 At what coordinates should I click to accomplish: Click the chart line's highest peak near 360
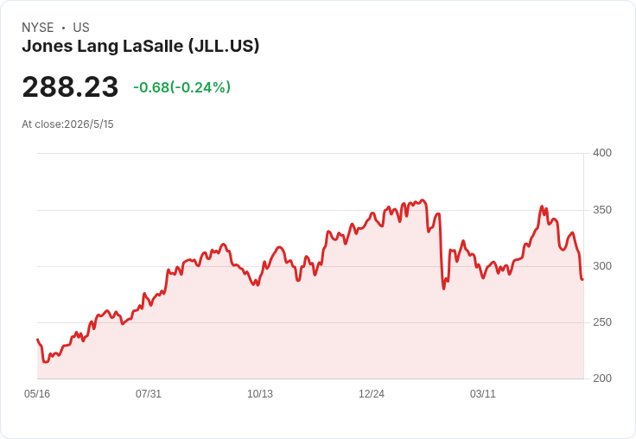click(423, 200)
